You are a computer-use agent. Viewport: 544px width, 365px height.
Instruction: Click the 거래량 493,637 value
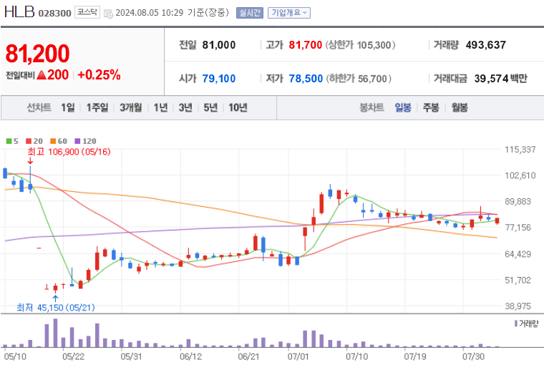[x=486, y=45]
